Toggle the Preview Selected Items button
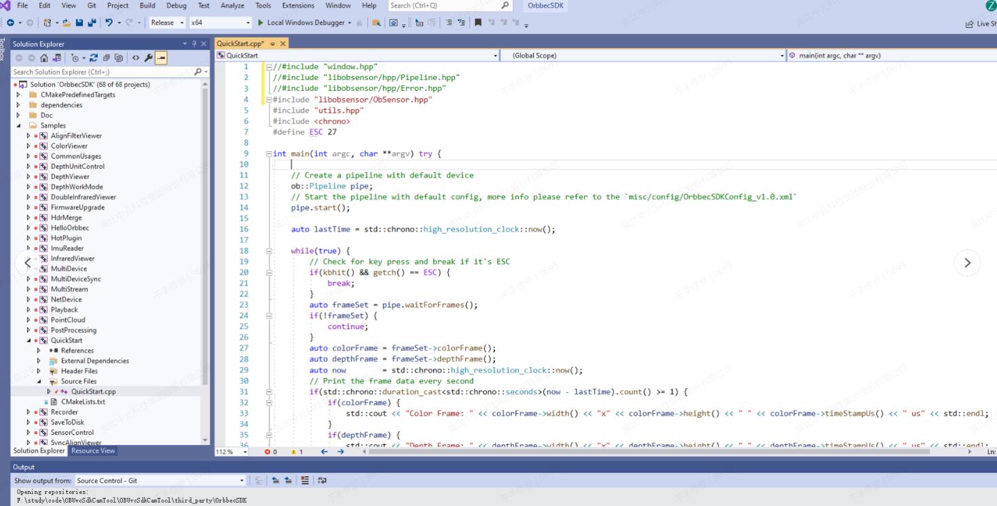This screenshot has width=997, height=506. point(161,58)
